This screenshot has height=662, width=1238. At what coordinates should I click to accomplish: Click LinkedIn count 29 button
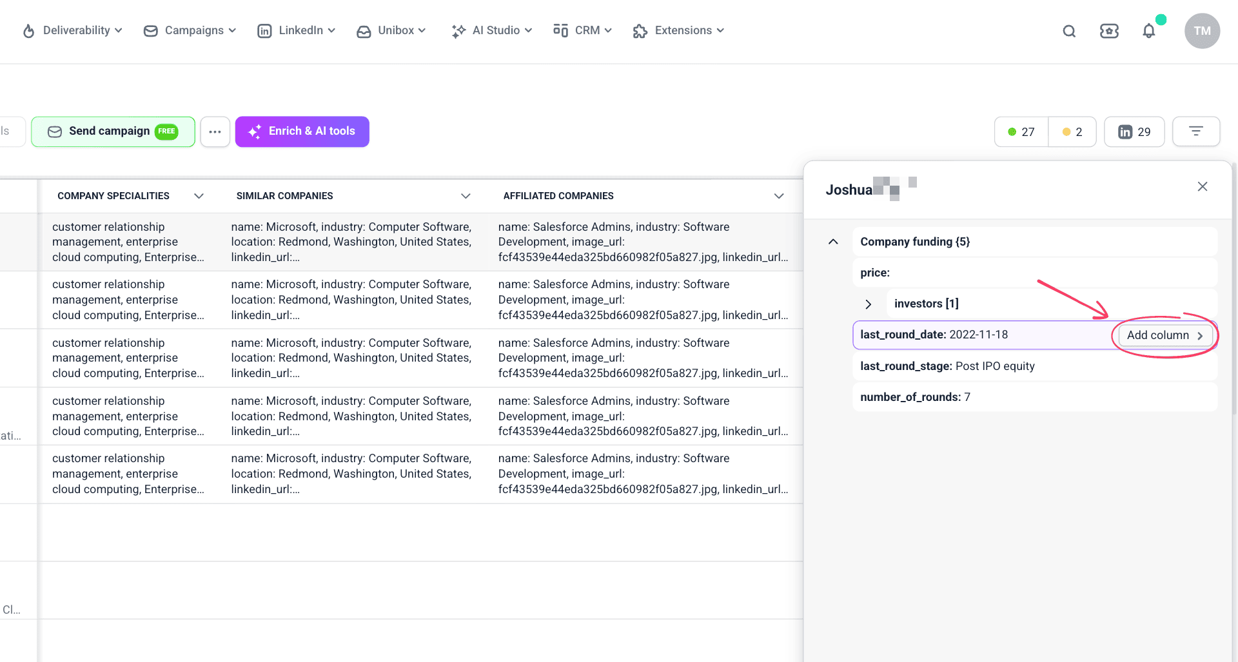(1134, 131)
